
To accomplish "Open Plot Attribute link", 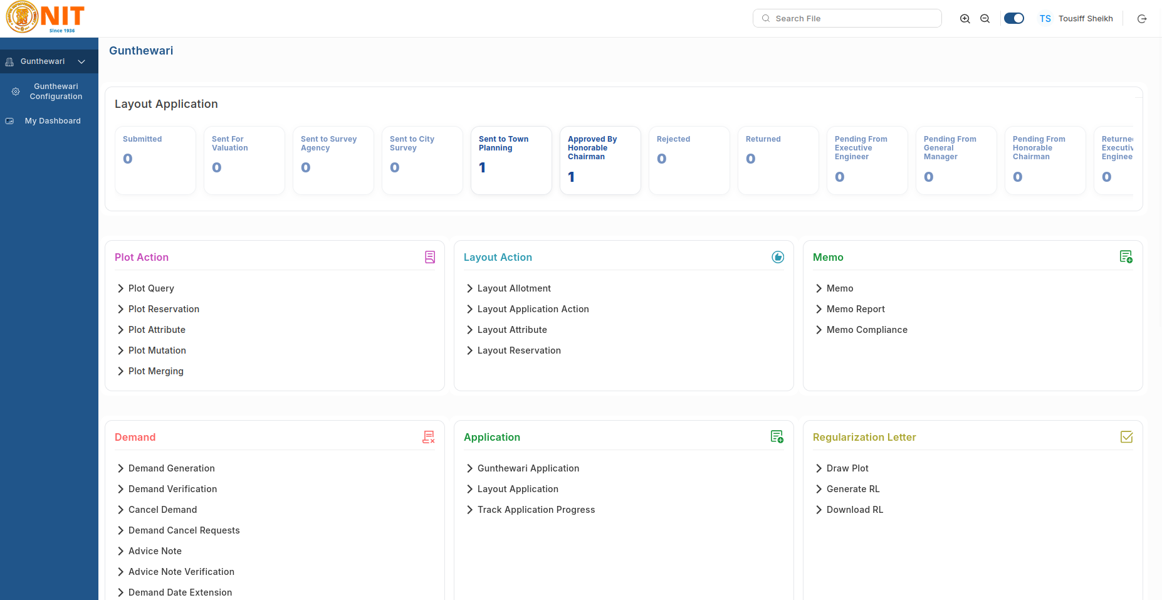I will 157,330.
